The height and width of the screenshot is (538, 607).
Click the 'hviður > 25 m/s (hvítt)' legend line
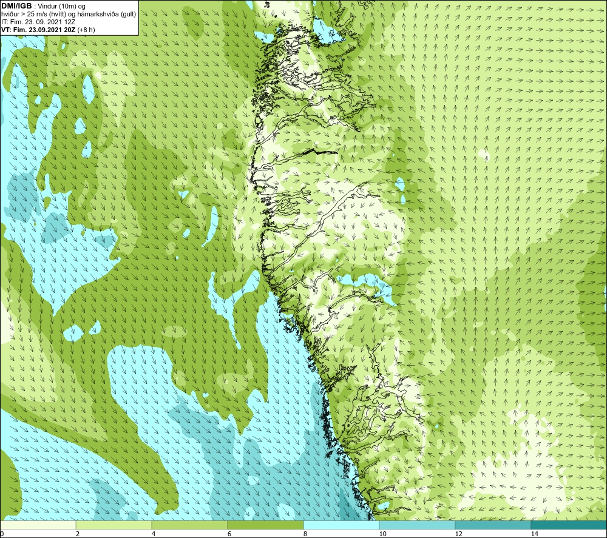click(69, 14)
